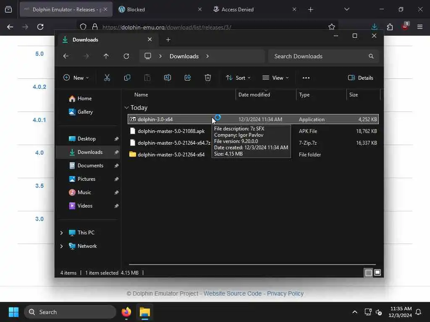Viewport: 430px width, 322px height.
Task: Open the Firefox hamburger application menu
Action: [x=420, y=27]
